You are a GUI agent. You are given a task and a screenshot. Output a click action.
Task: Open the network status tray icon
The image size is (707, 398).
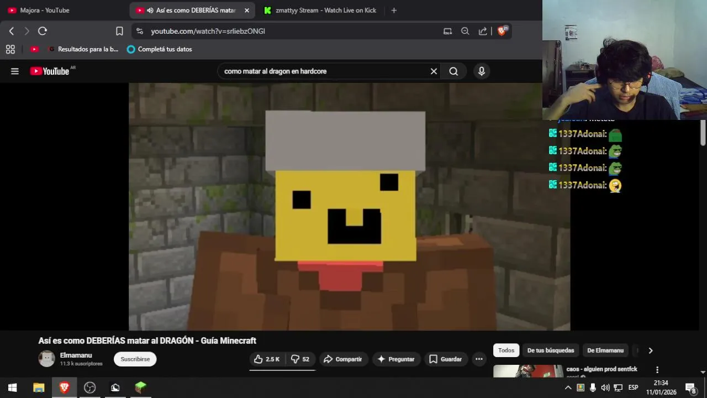(618, 387)
